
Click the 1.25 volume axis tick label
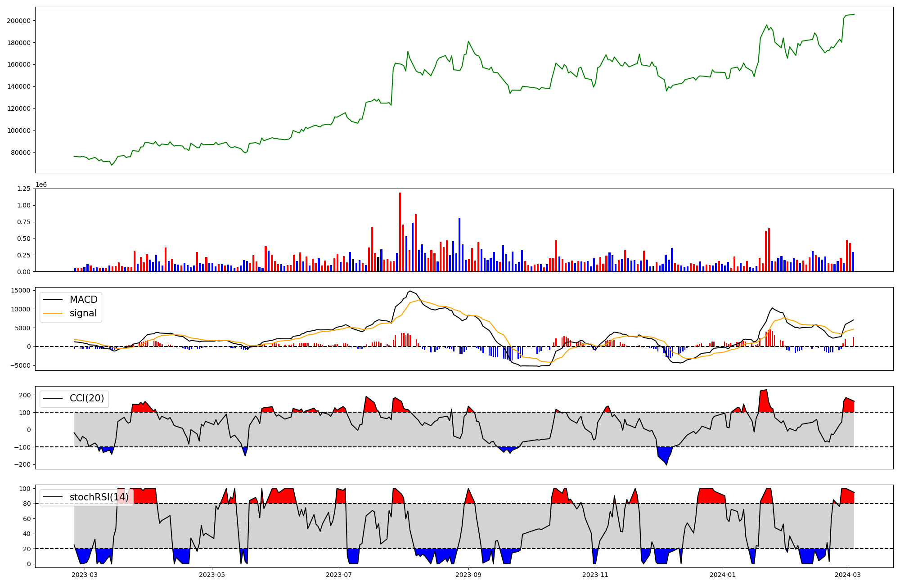pos(24,189)
